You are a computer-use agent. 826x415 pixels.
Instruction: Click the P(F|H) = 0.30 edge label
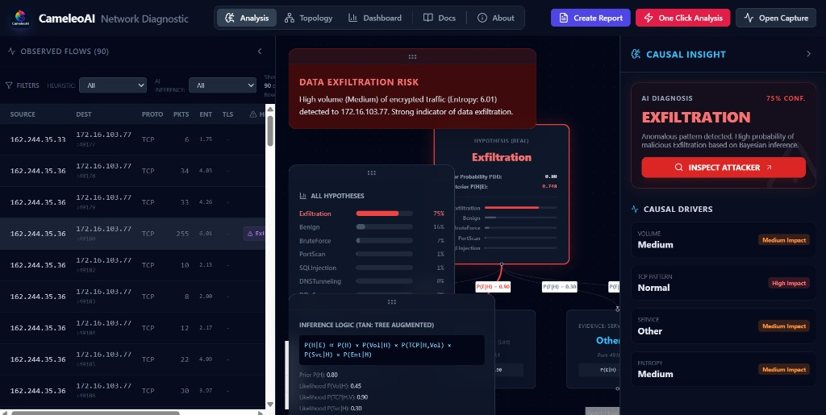[560, 287]
